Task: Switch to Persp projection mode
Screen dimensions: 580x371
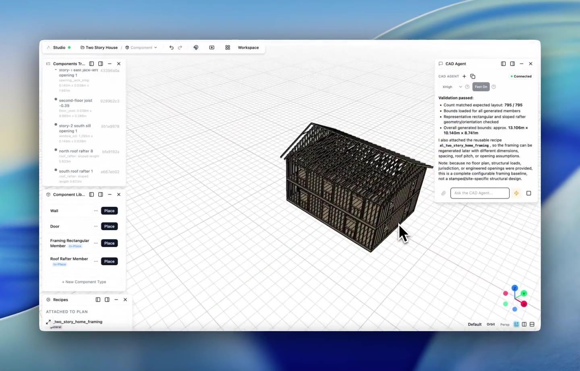Action: coord(505,324)
